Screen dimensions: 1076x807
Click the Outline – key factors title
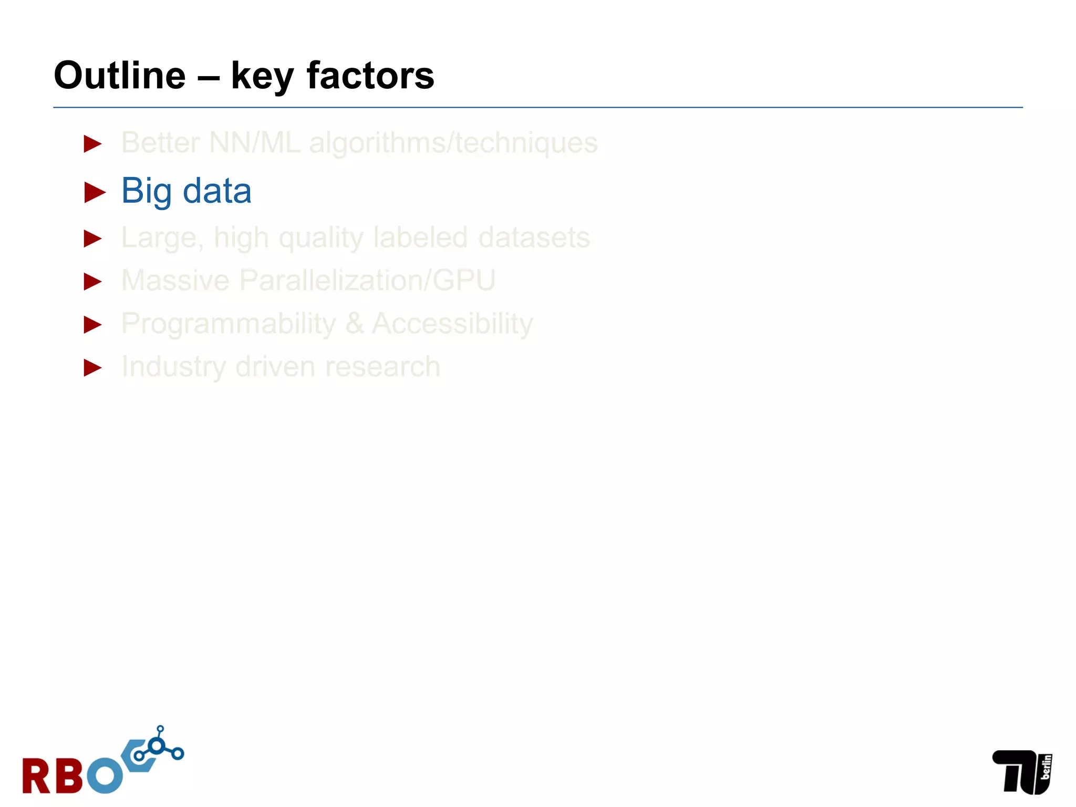[x=244, y=76]
